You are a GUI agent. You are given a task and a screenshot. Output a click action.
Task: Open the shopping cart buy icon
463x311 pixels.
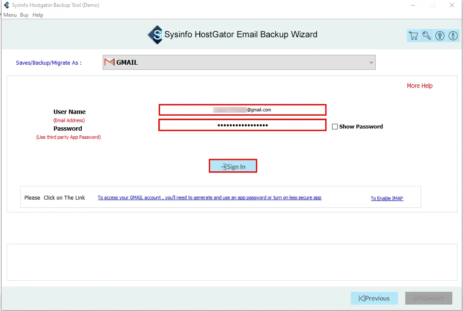(x=413, y=36)
